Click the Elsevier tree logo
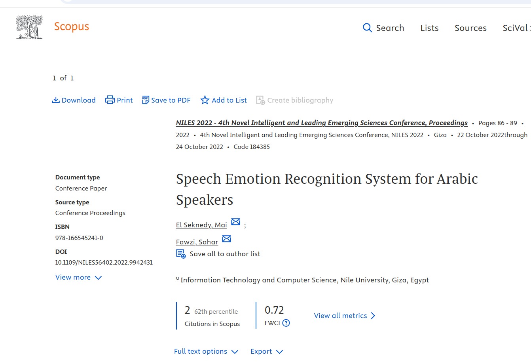The image size is (531, 362). [29, 27]
